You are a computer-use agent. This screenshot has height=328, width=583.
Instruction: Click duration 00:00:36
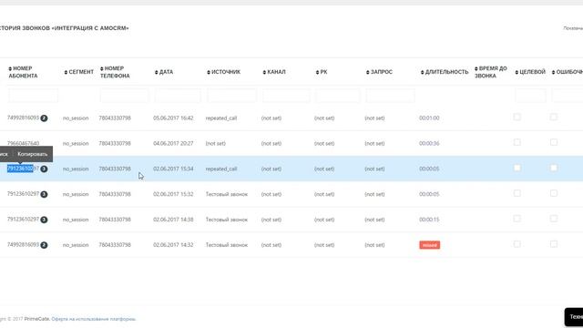click(429, 144)
